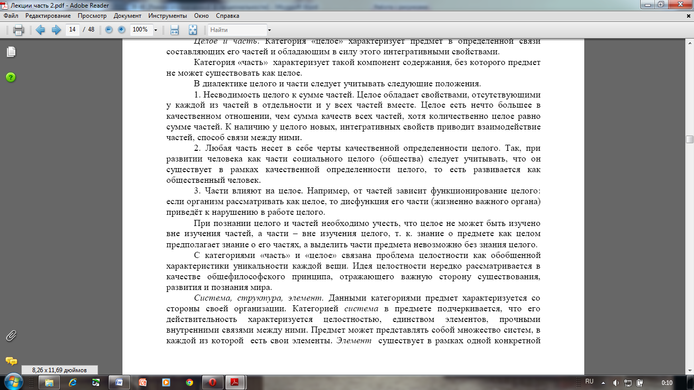Zoom in with the plus button
The image size is (694, 390).
121,29
